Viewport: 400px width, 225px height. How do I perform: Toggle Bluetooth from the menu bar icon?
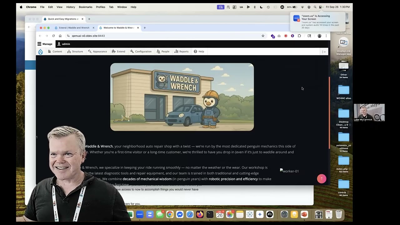(x=255, y=7)
